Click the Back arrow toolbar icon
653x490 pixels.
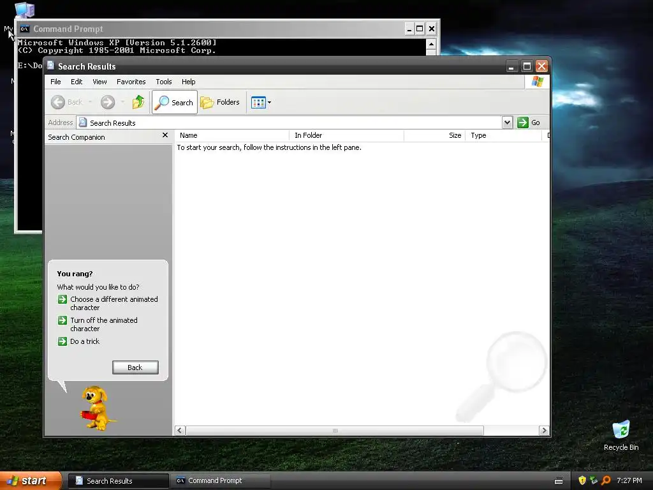58,102
